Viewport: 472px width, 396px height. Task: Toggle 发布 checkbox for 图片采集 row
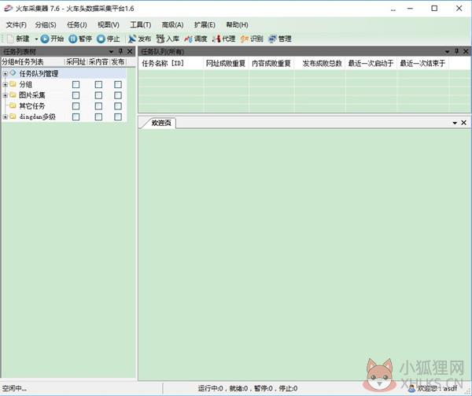pyautogui.click(x=118, y=95)
